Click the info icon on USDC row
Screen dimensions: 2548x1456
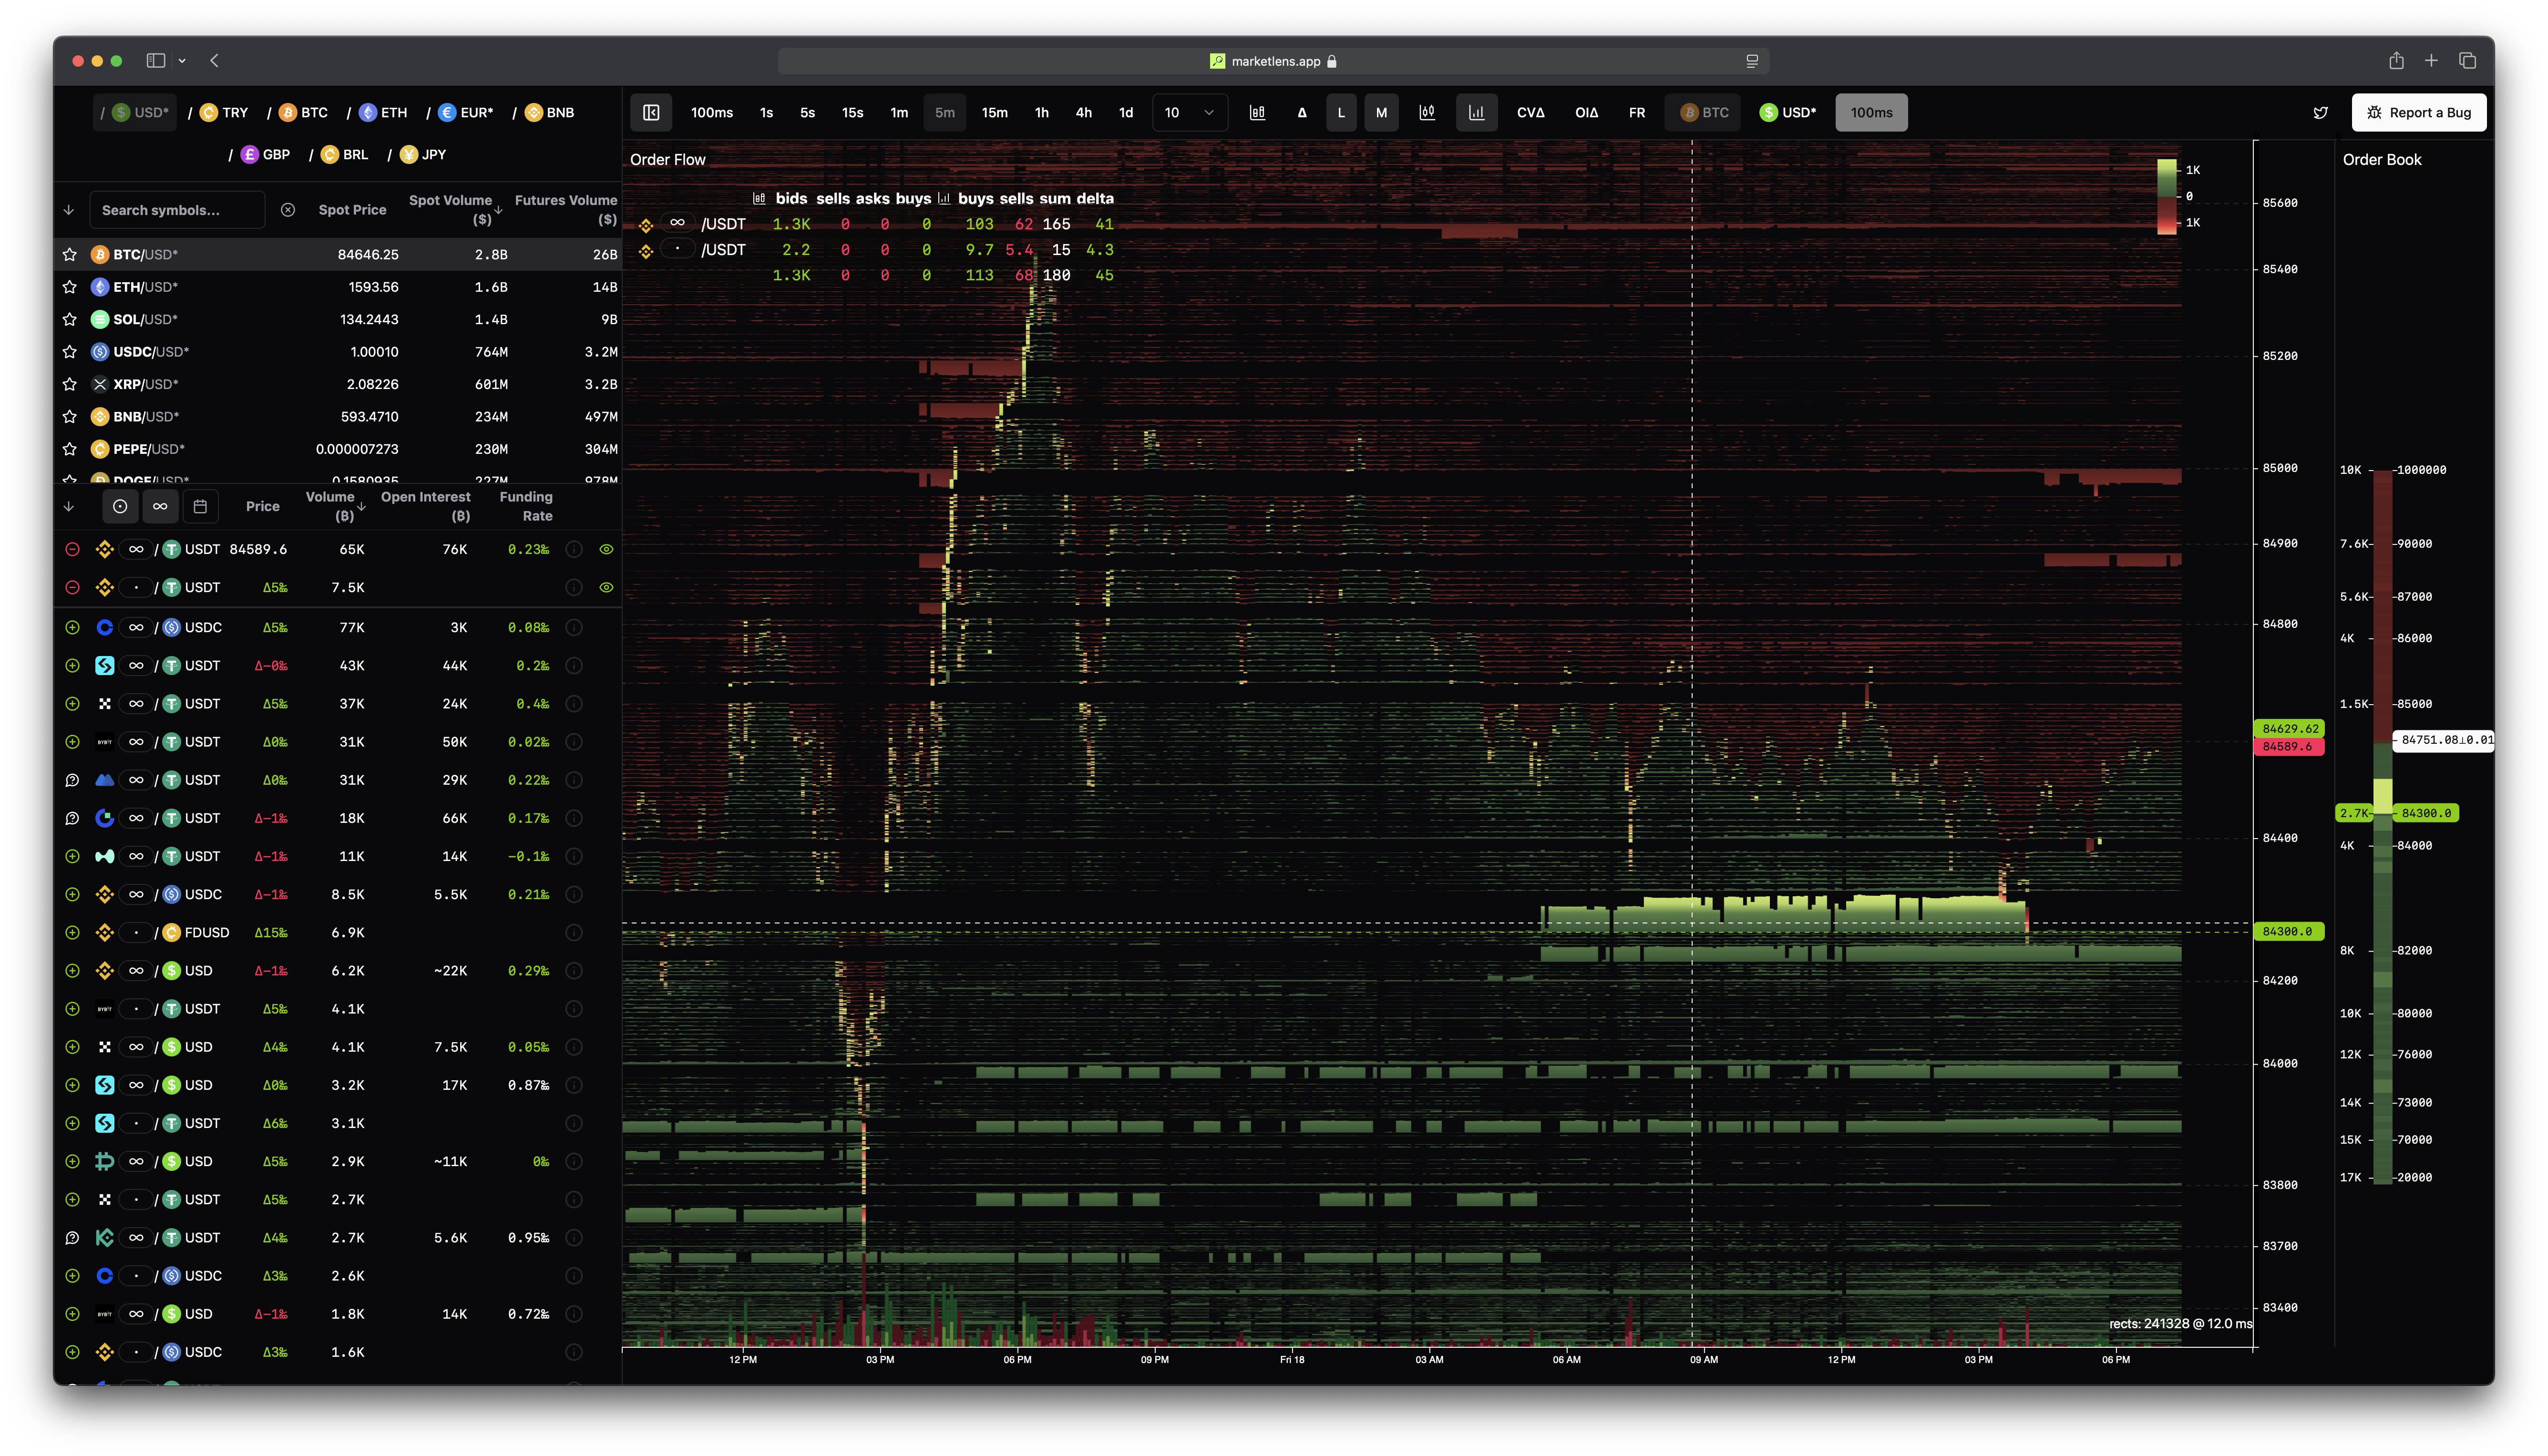(x=574, y=628)
